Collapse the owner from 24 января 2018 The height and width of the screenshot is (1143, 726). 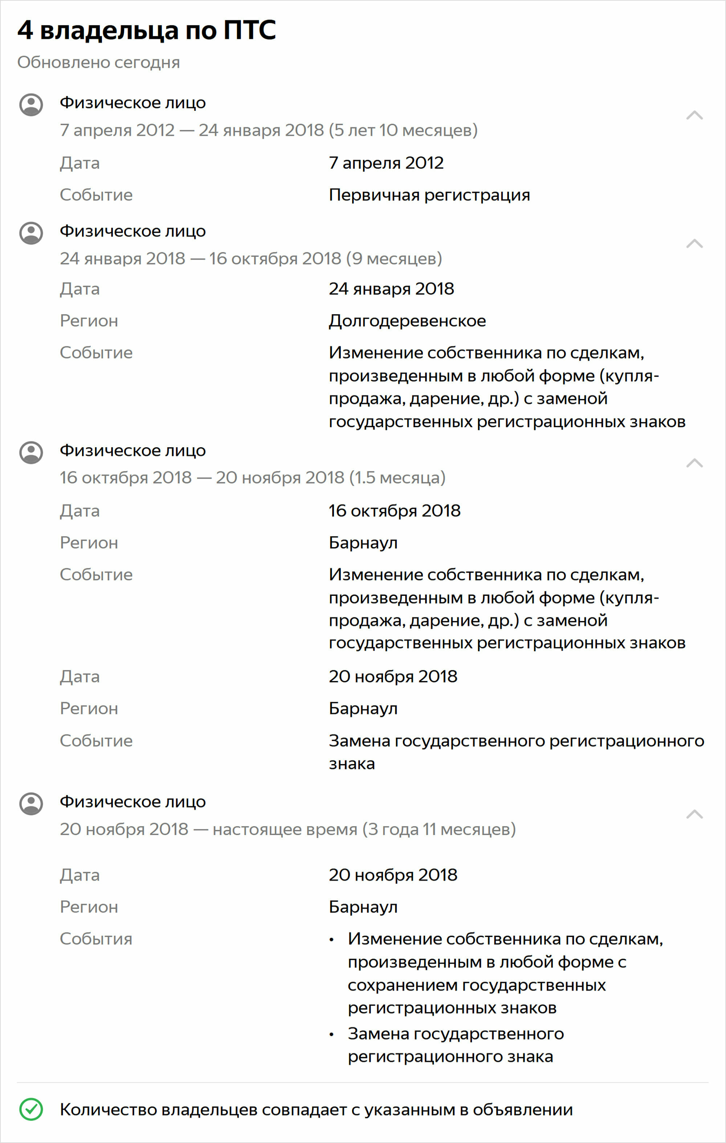(x=694, y=243)
